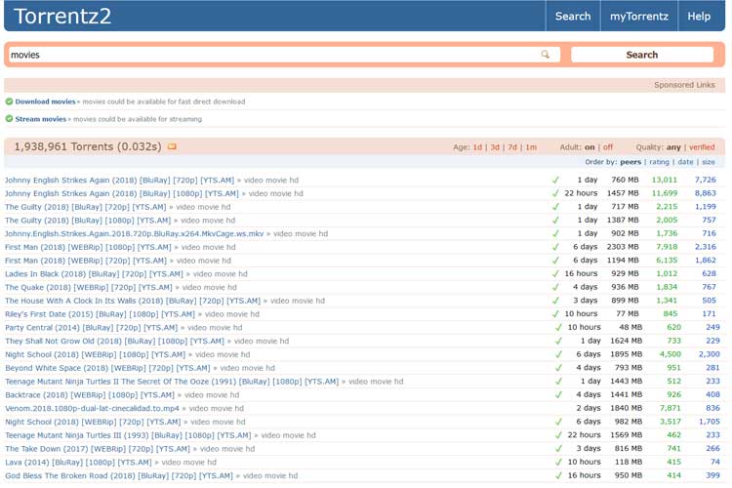Open the Download movies sponsored link
Viewport: 732px width, 488px height.
coord(45,102)
